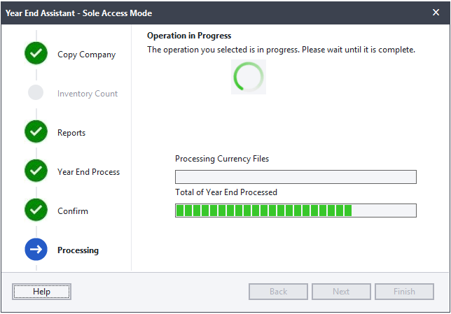
Task: Select the Confirm step label
Action: click(x=73, y=211)
